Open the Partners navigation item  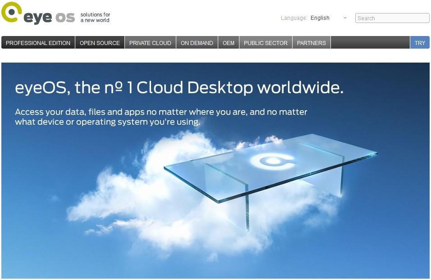[x=312, y=43]
